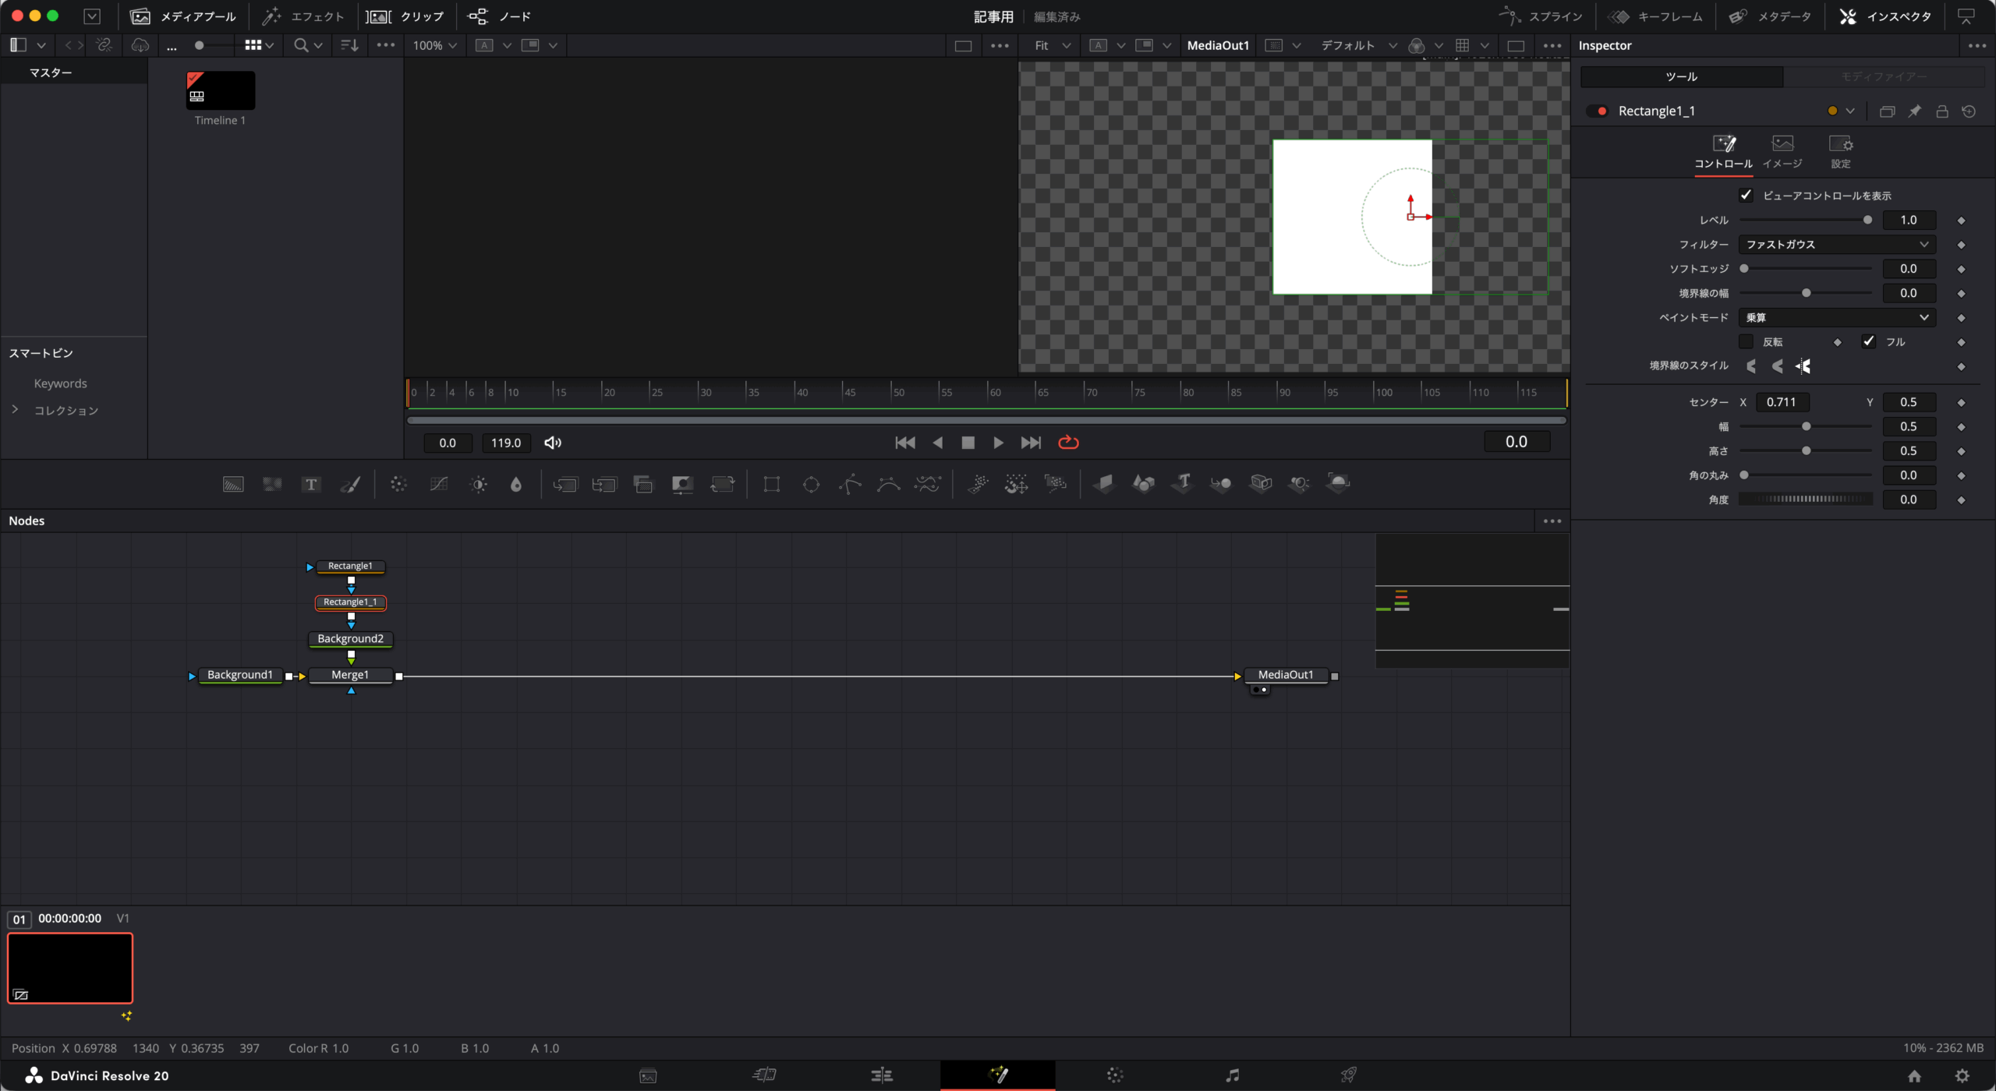Click the Blur droplet tool icon
This screenshot has height=1091, width=1996.
pos(515,485)
